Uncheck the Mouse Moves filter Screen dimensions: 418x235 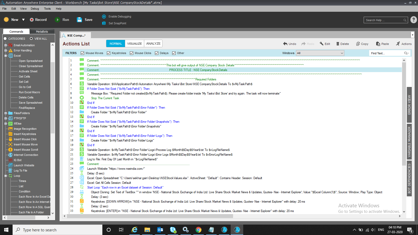83,53
